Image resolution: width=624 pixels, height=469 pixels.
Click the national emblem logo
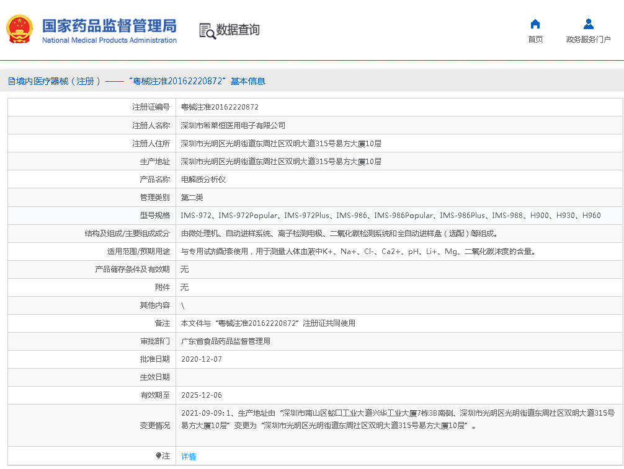(x=20, y=29)
